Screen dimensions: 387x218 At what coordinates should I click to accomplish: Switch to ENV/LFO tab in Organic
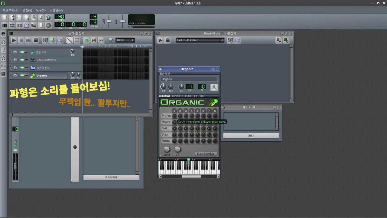click(177, 96)
